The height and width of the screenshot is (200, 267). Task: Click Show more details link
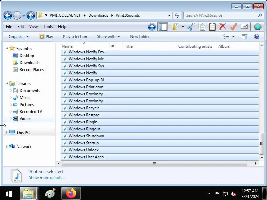coord(47,178)
